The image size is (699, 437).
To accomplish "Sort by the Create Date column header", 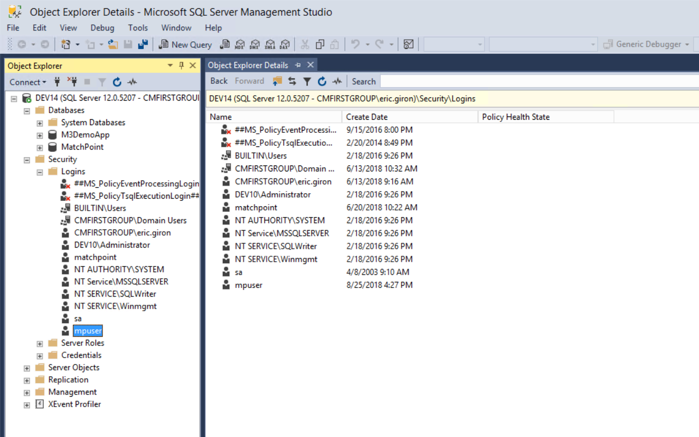I will pos(410,116).
